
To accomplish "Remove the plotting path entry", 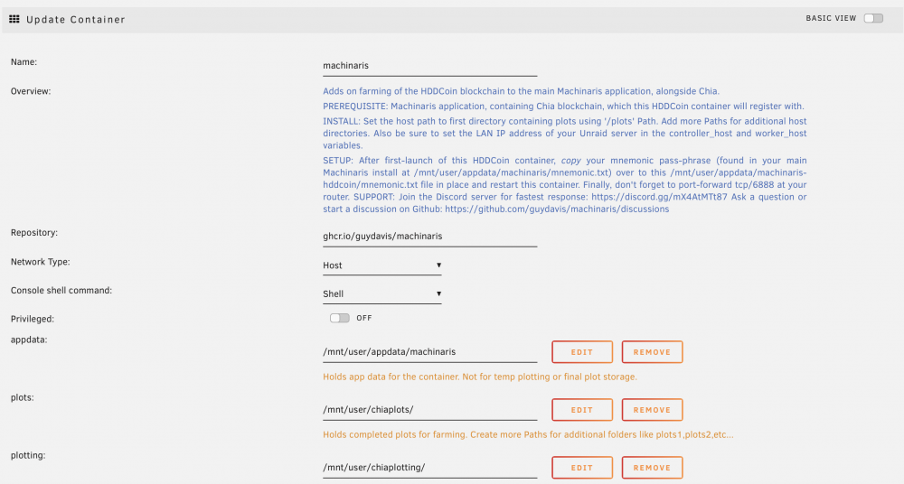I will (652, 467).
